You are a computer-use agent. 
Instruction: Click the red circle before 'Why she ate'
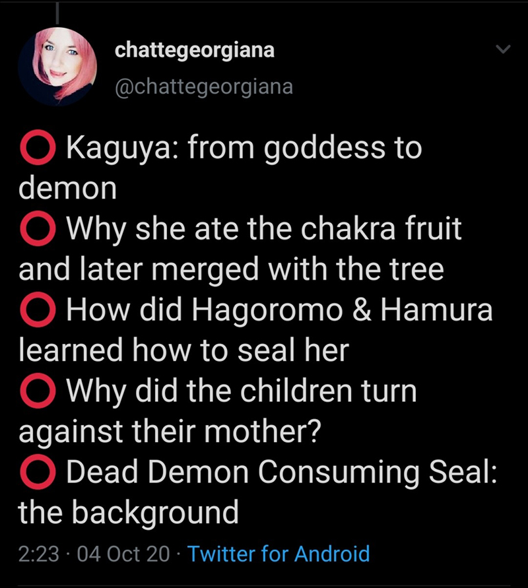(37, 230)
